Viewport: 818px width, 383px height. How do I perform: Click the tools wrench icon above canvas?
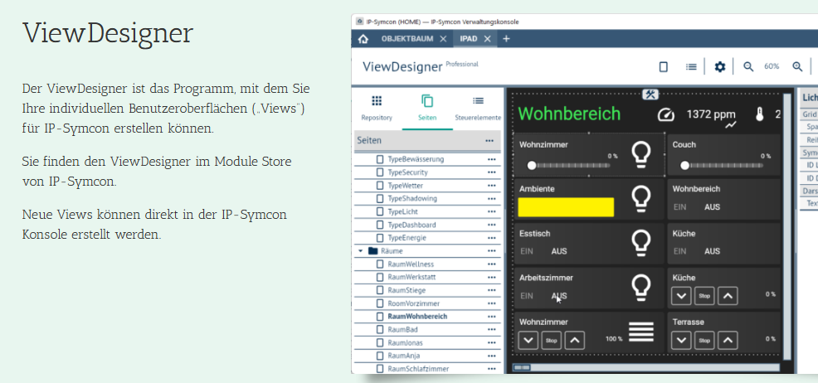(x=650, y=95)
